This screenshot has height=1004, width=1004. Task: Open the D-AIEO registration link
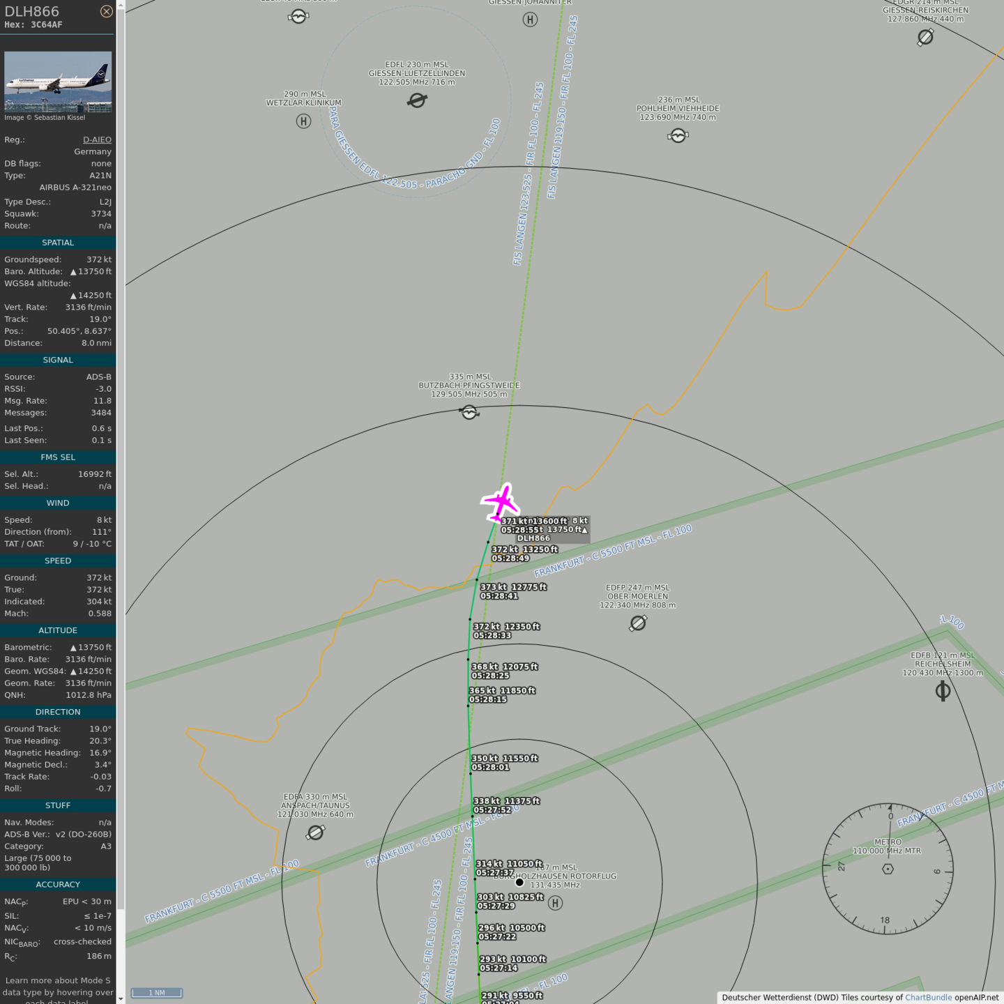pyautogui.click(x=97, y=139)
